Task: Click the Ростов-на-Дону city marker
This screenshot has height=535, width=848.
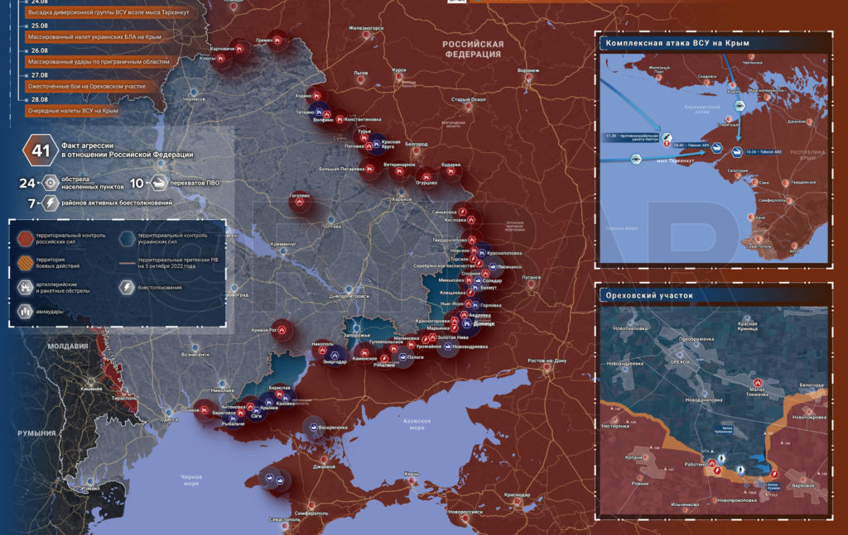Action: tap(547, 368)
